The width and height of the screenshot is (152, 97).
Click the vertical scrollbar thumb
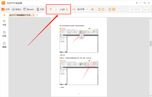point(151,43)
